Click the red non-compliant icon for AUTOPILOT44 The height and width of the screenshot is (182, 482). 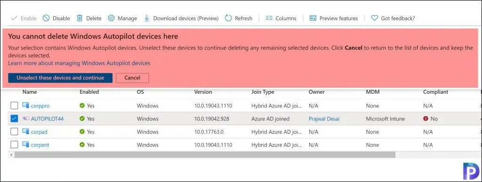click(x=426, y=119)
